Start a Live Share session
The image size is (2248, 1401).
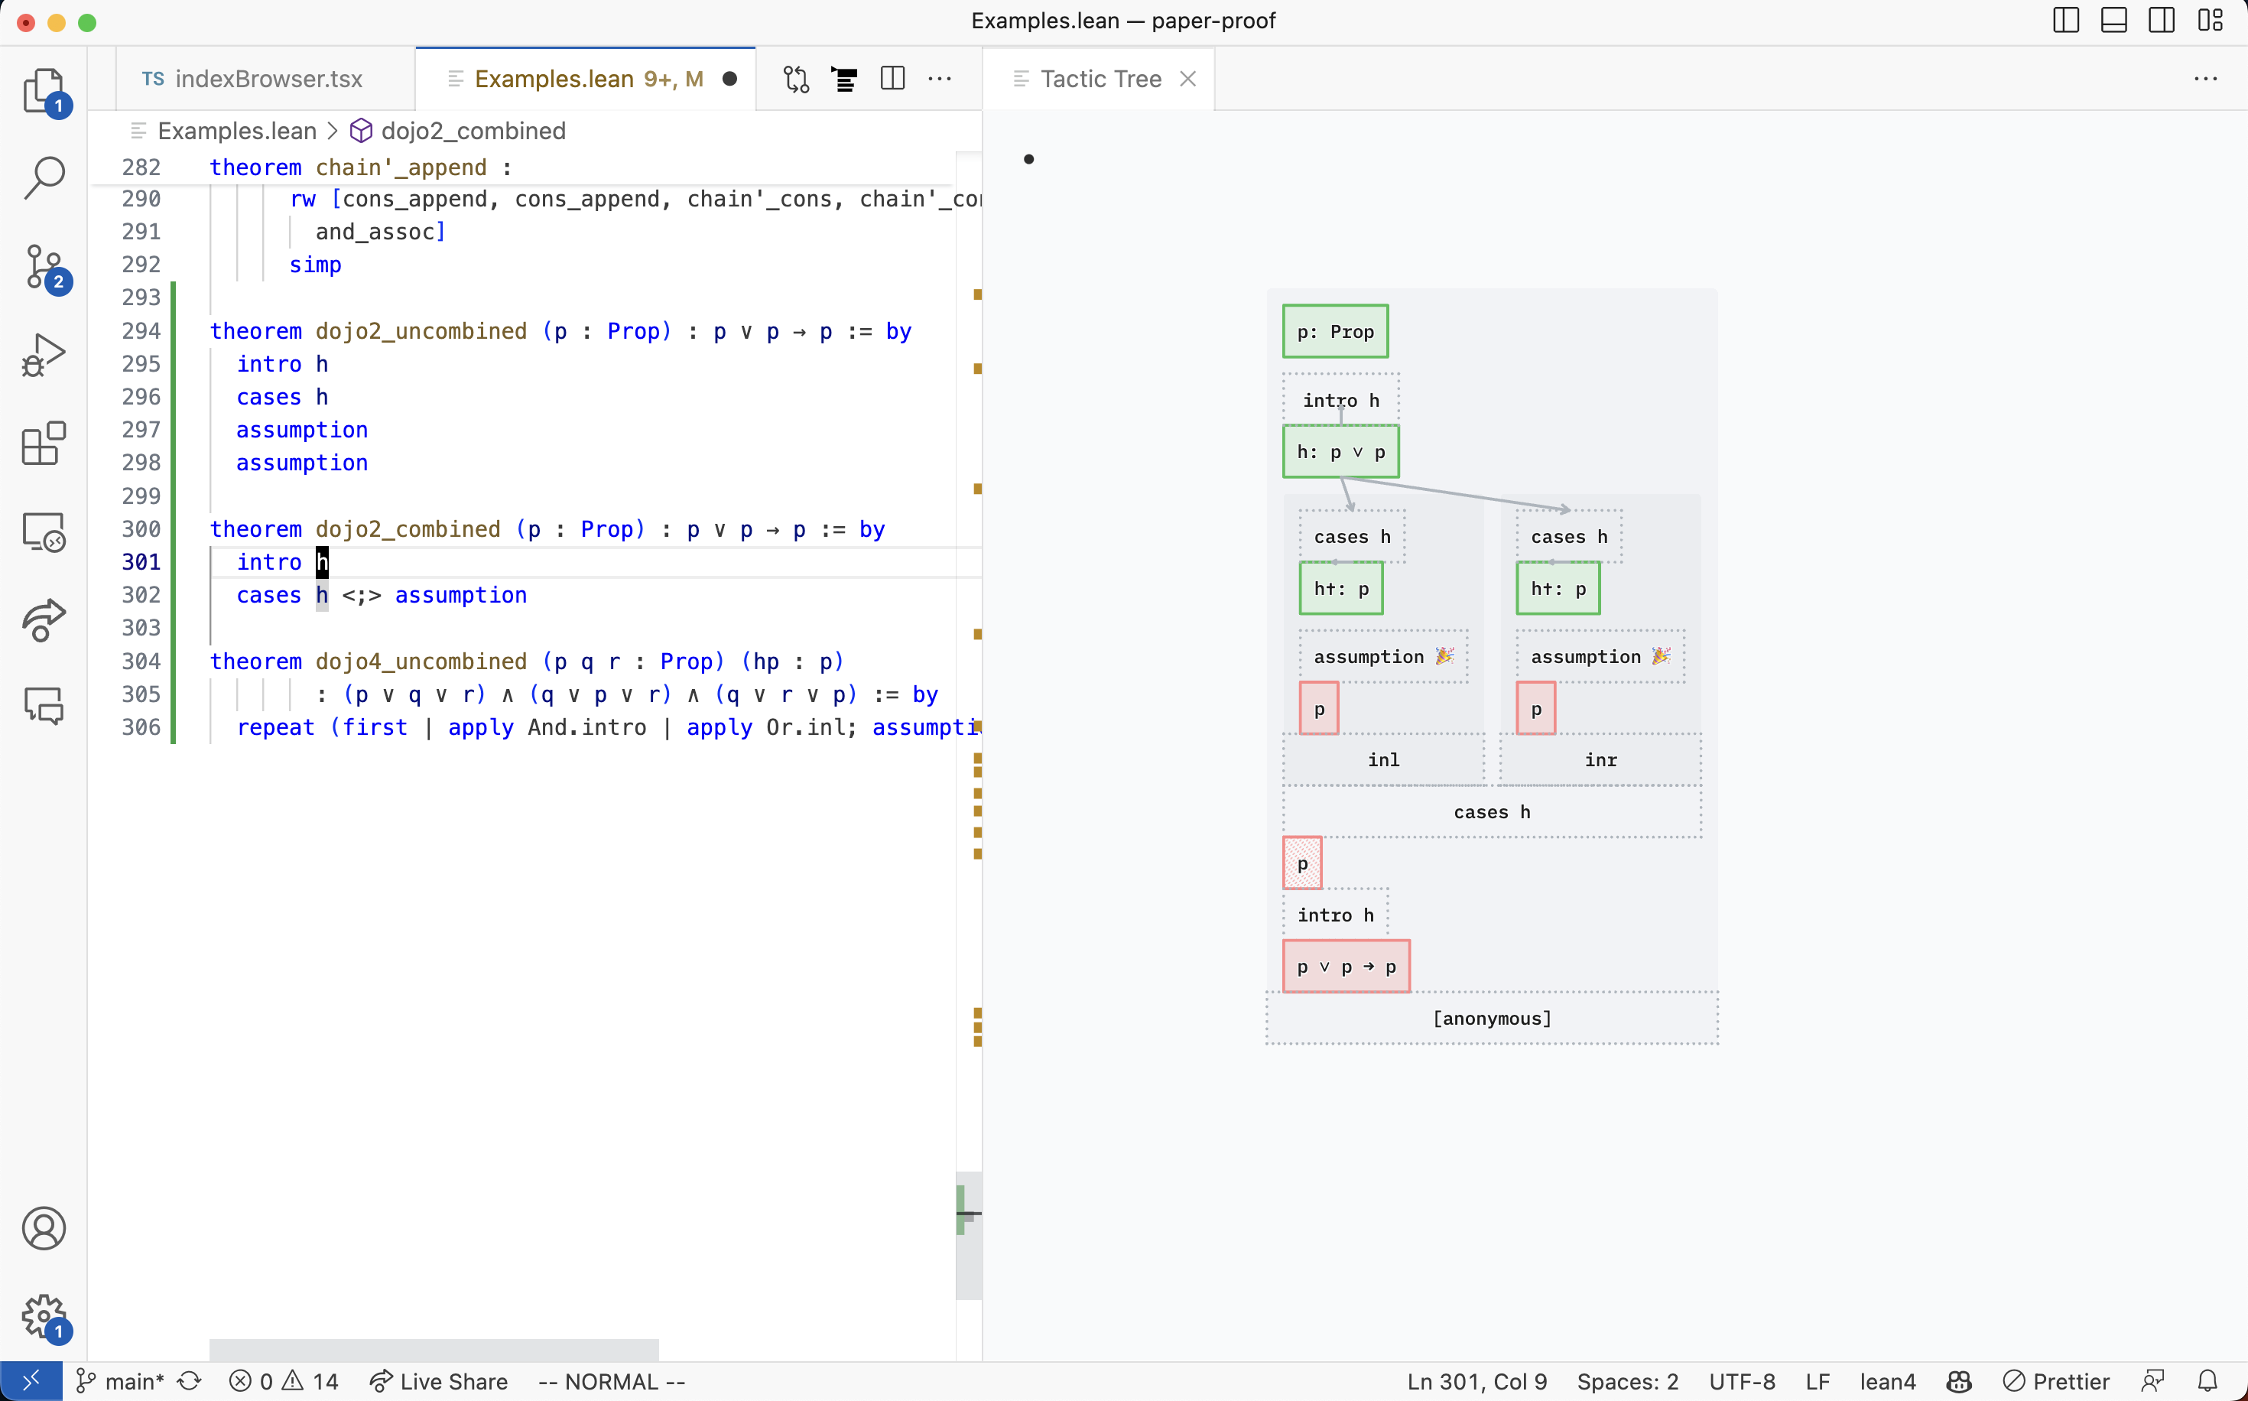click(438, 1380)
